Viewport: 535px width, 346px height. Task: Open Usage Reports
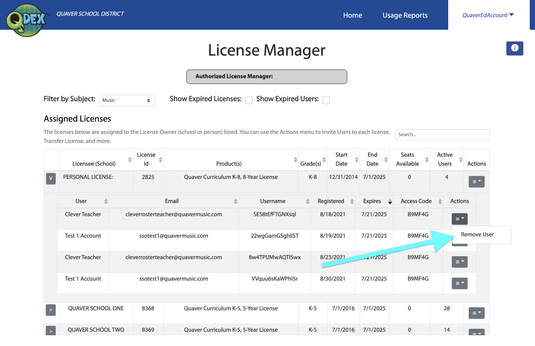405,15
